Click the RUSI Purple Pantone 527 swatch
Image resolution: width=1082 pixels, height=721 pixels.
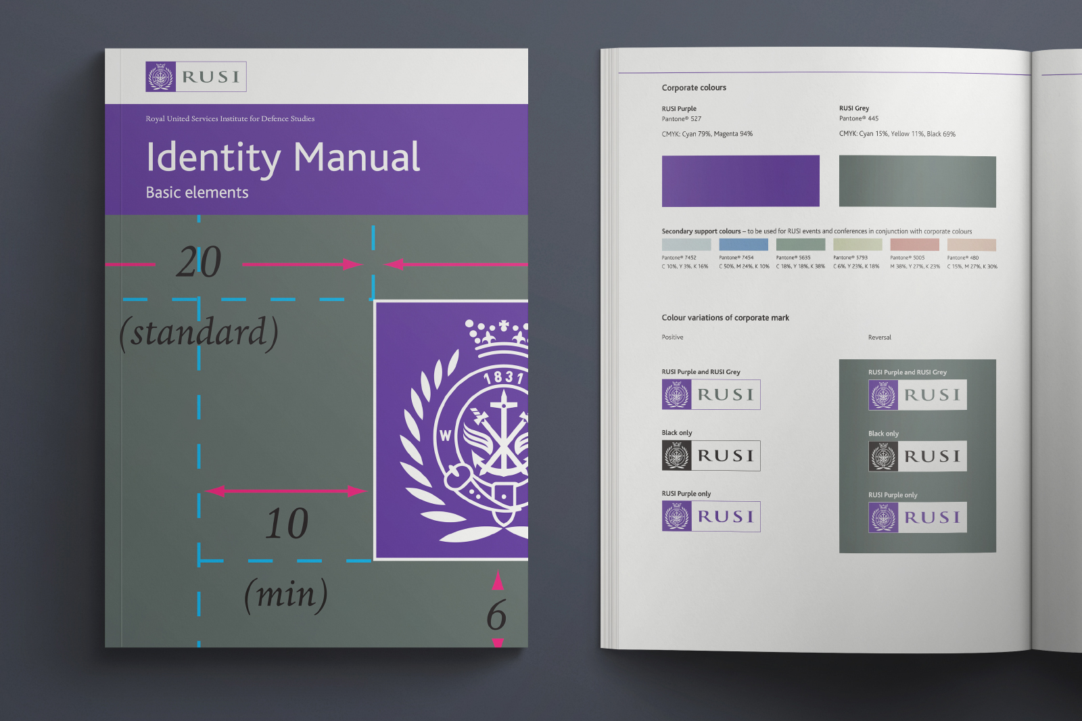tap(740, 181)
